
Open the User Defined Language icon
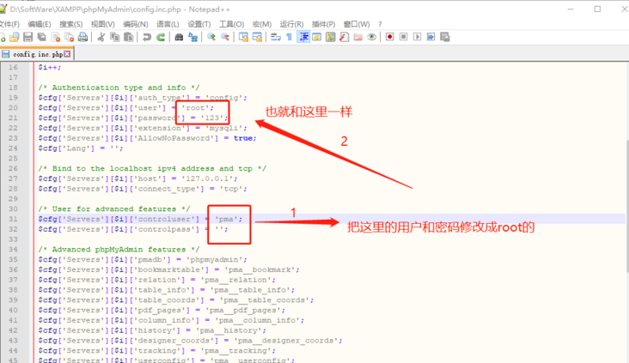point(317,37)
